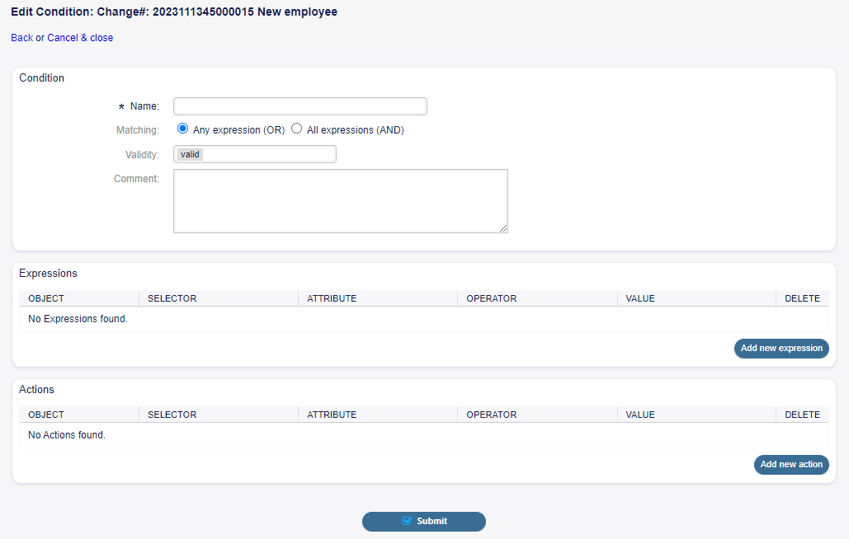Click the checkmark icon on Submit
Image resolution: width=849 pixels, height=539 pixels.
(407, 521)
